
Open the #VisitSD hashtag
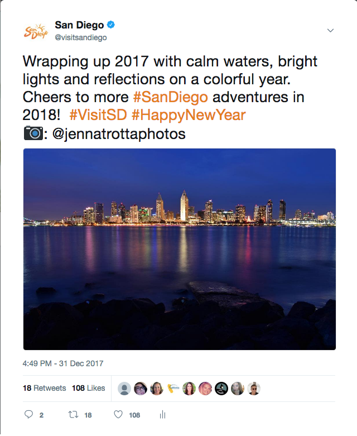98,115
